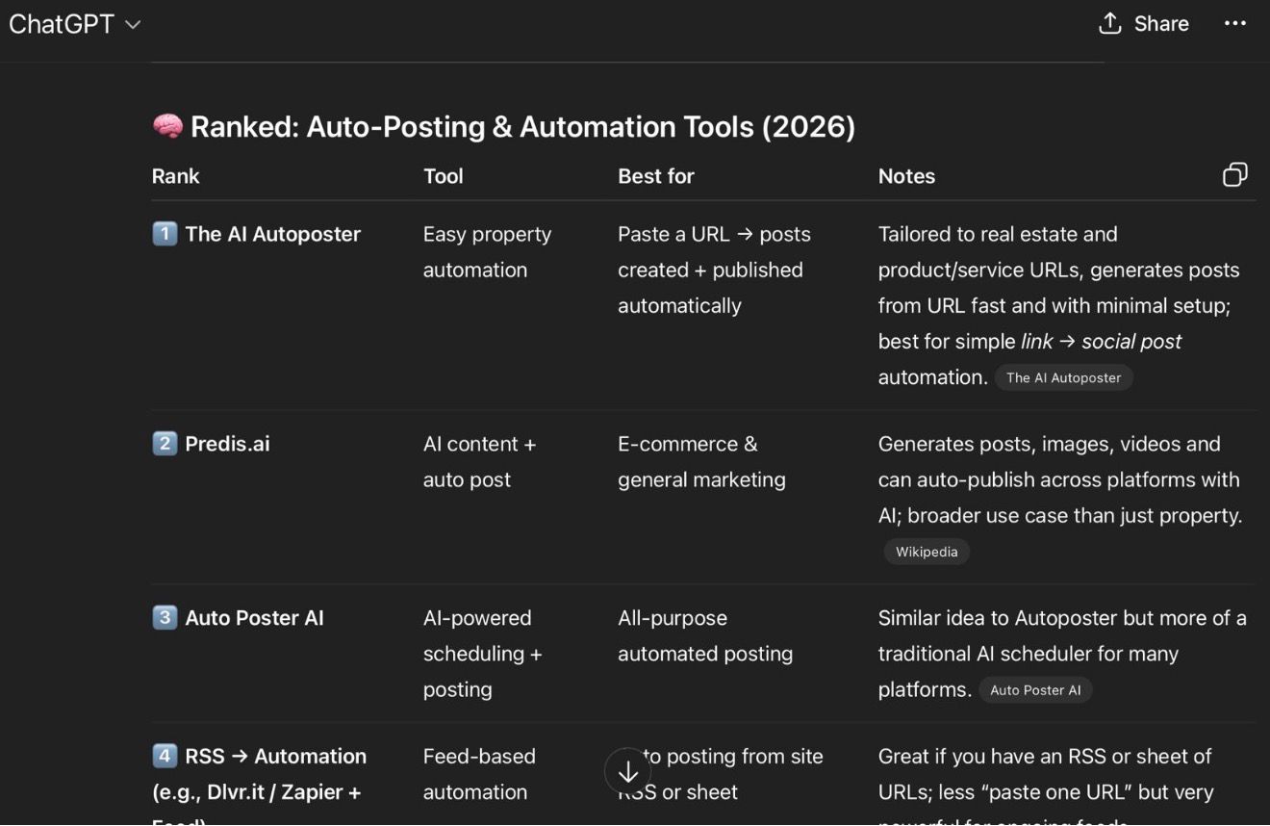Image resolution: width=1270 pixels, height=826 pixels.
Task: Open the Wikipedia source citation chip
Action: 926,552
